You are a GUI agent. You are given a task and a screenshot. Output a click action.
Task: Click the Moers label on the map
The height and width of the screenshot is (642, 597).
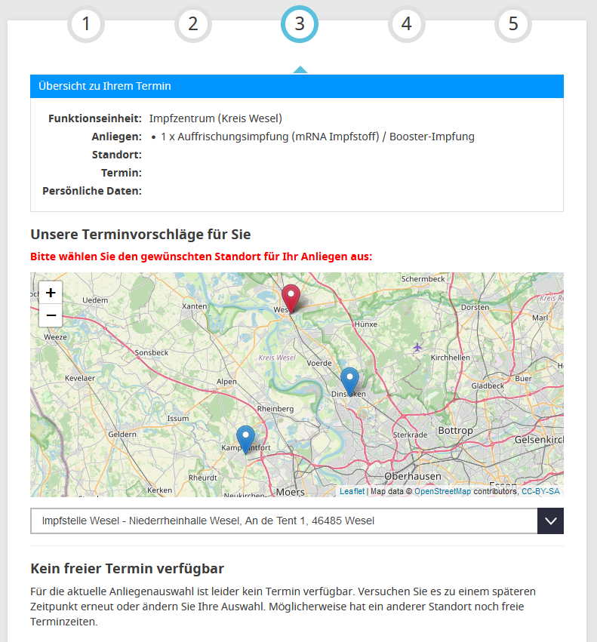click(291, 492)
